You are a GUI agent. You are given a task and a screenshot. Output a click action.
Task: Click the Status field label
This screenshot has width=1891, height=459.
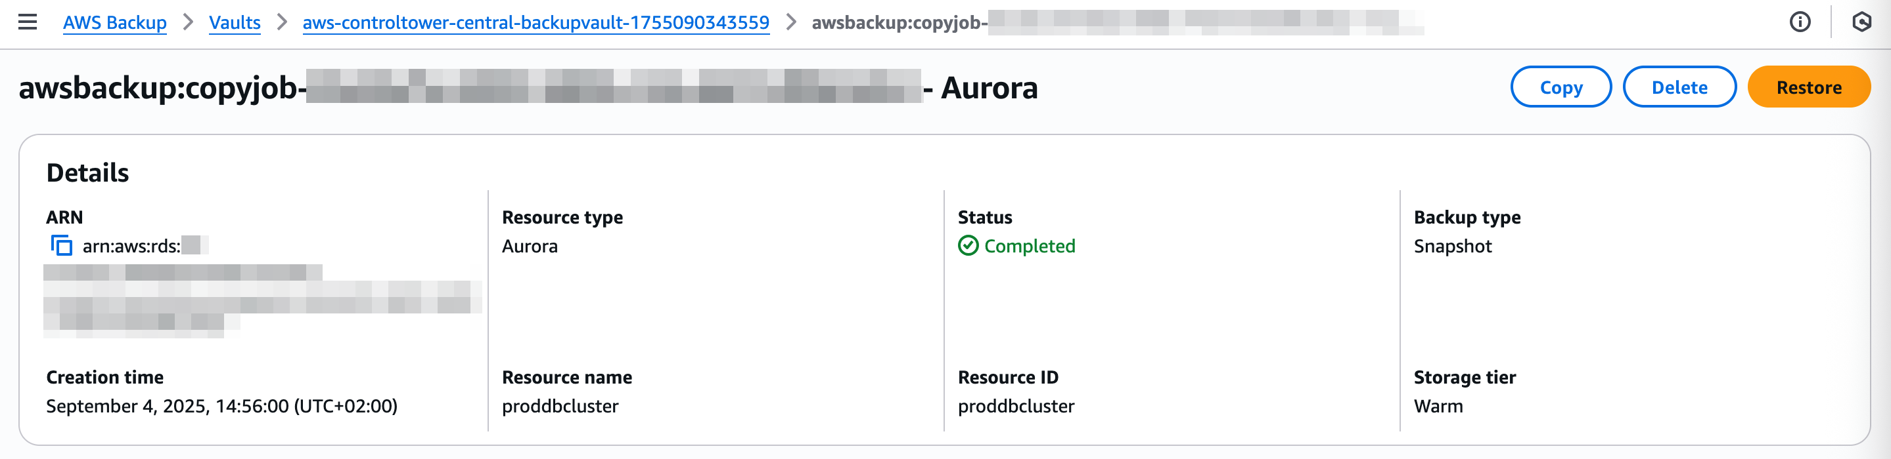[x=984, y=218]
